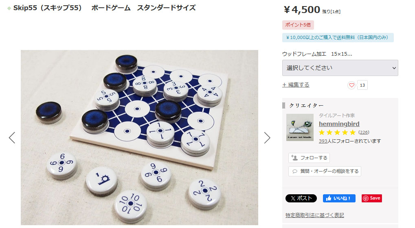Click the 393 followers link
Screen dimensions: 415x228
[x=323, y=141]
